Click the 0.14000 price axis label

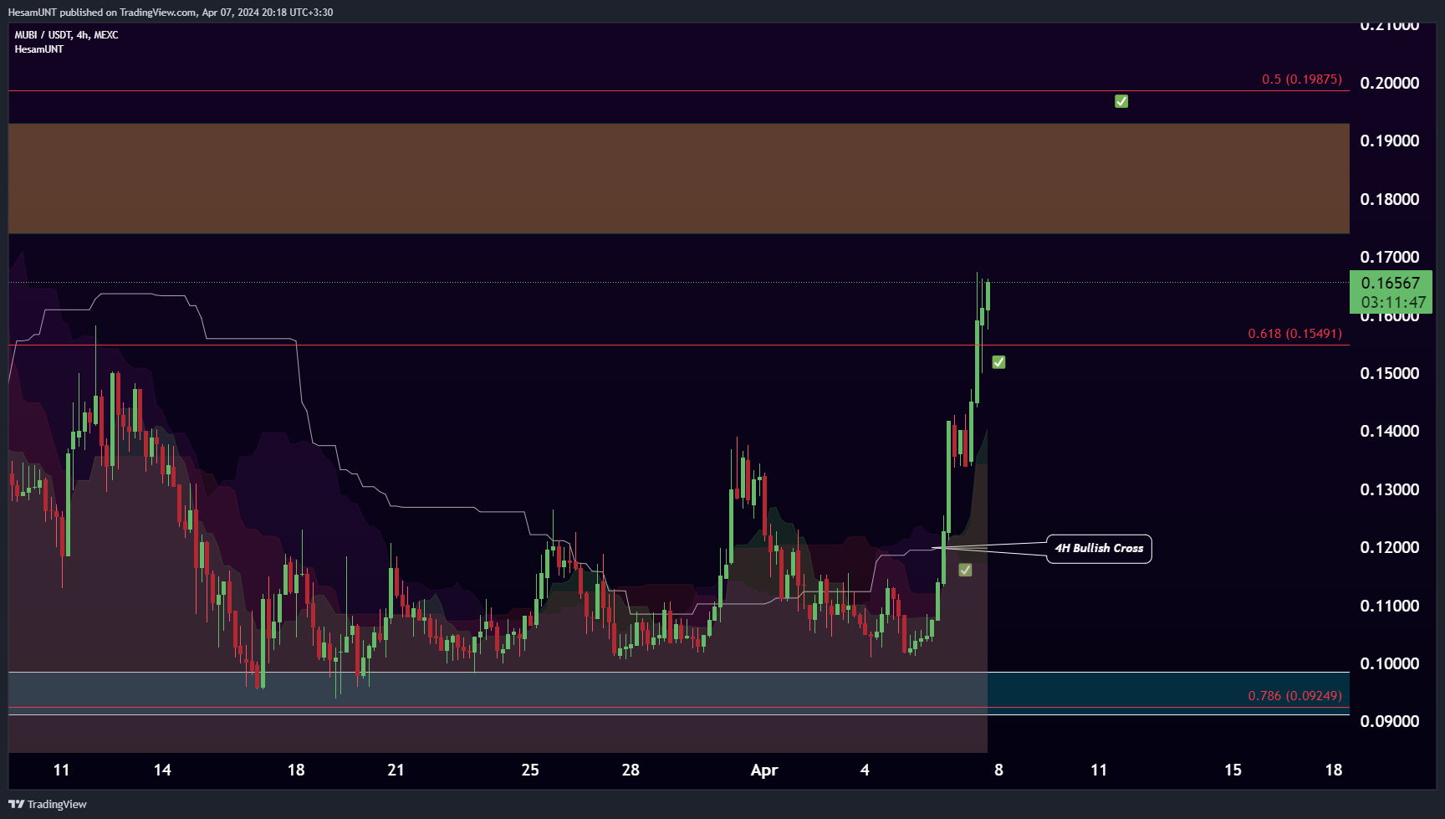(1390, 431)
